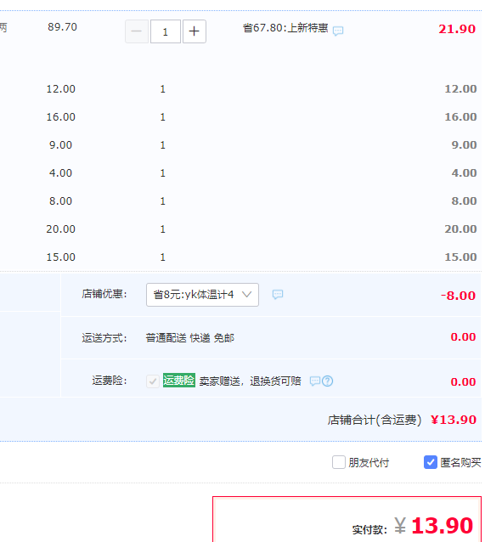Click the 店铺合计(含运费) ¥13.90 amount

coord(454,420)
